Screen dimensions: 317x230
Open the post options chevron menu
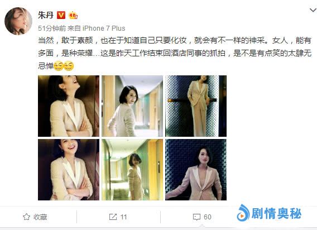(313, 9)
